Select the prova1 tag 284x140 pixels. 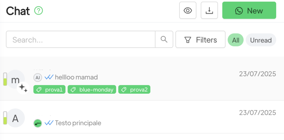click(x=49, y=90)
